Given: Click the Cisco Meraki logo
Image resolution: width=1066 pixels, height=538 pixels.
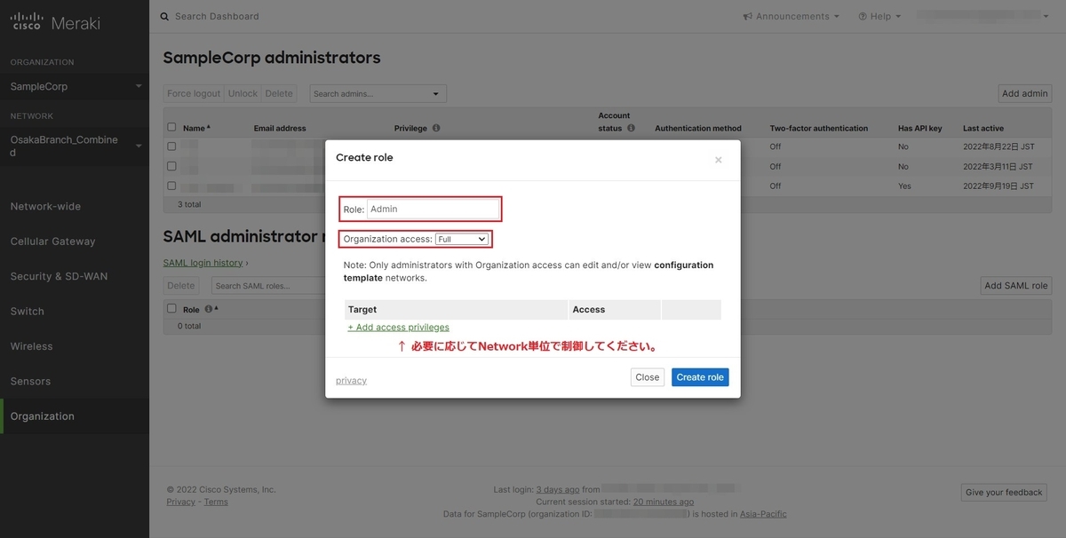Looking at the screenshot, I should click(56, 22).
